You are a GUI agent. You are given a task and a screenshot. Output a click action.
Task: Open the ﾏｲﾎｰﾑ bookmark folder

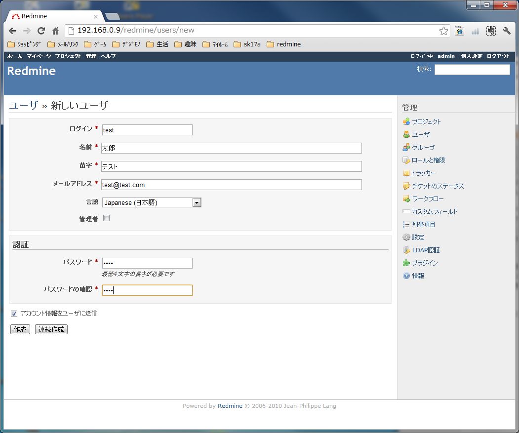pos(215,44)
